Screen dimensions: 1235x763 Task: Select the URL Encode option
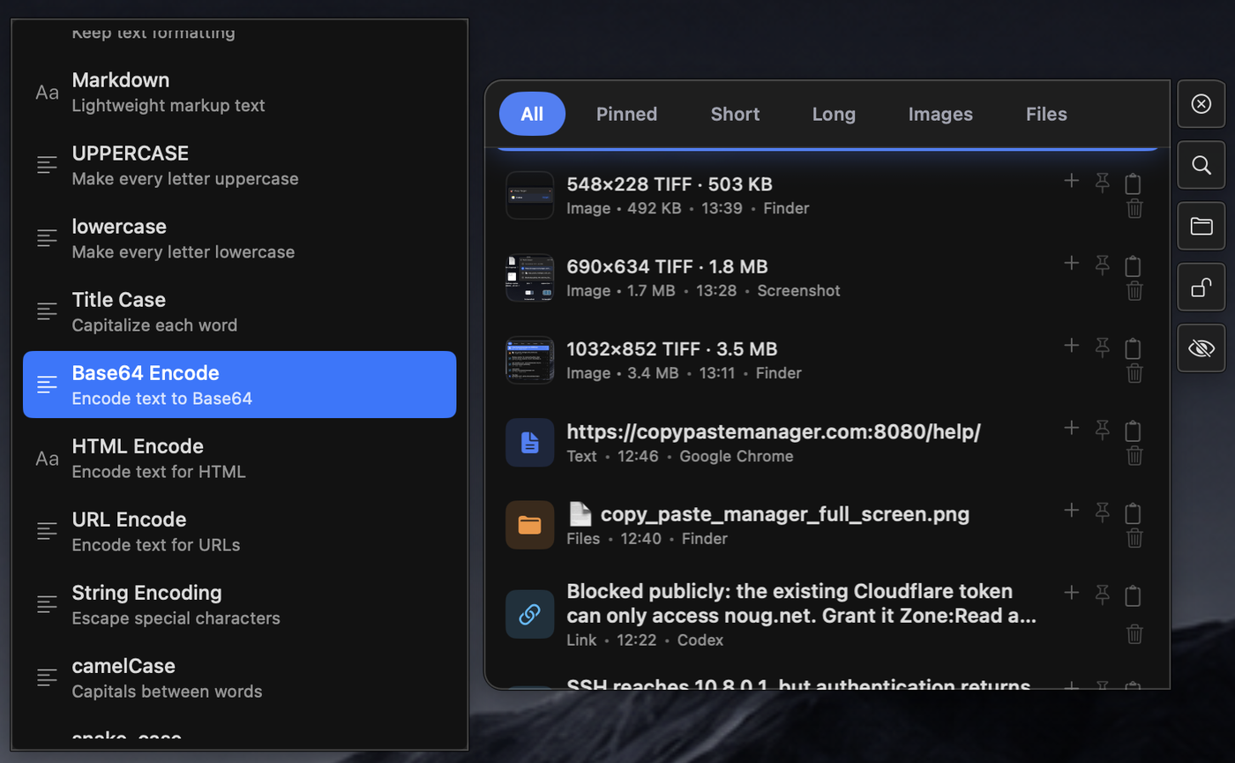pyautogui.click(x=239, y=531)
